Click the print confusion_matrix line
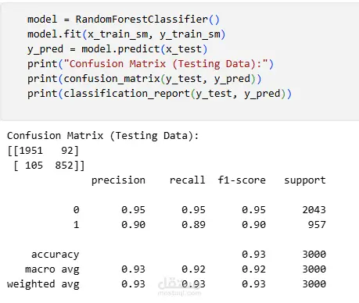 (x=145, y=79)
